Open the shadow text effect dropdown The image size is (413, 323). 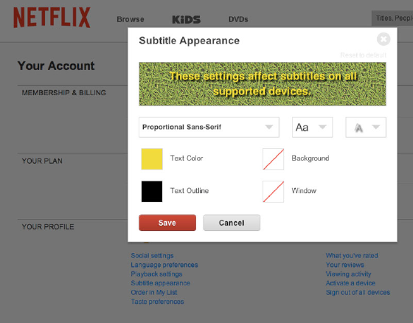pyautogui.click(x=366, y=128)
